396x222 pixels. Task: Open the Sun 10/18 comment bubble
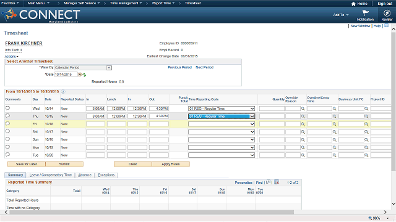tap(7, 139)
